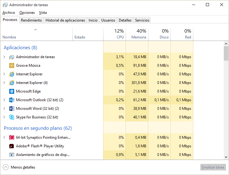
Task: Minimize the Task Manager window
Action: [x=194, y=5]
